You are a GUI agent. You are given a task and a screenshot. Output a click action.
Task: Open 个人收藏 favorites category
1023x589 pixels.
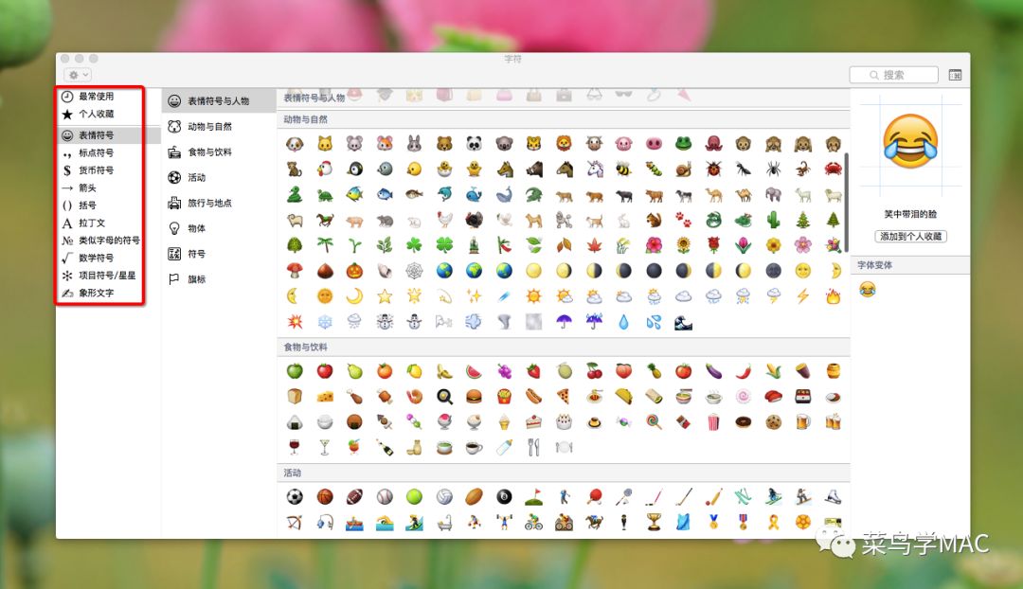point(96,114)
